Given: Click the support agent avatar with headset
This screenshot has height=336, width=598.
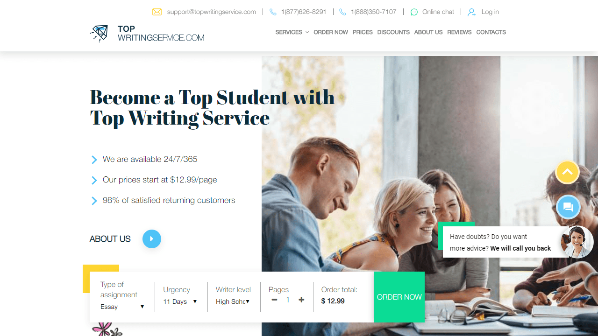Looking at the screenshot, I should pos(577,242).
